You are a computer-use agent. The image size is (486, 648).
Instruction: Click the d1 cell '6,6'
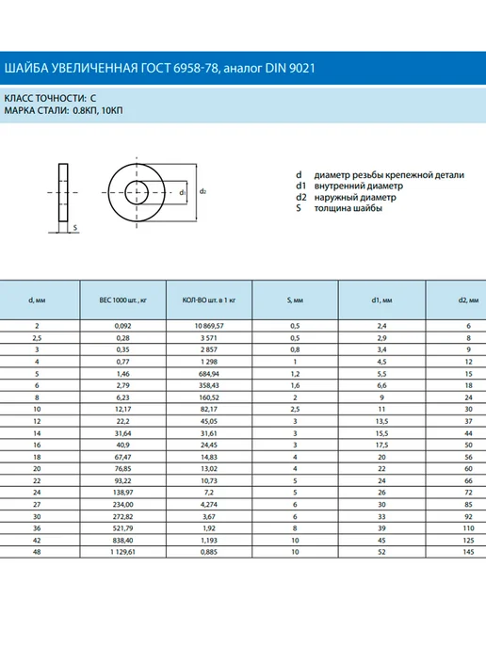pyautogui.click(x=381, y=385)
